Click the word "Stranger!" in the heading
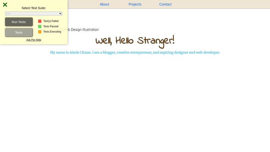The image size is (270, 152). (x=156, y=41)
